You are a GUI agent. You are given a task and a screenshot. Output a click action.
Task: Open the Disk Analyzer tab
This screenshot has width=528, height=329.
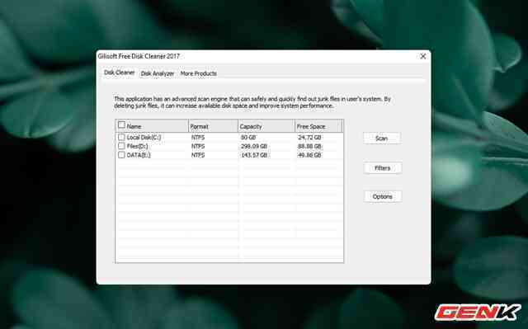coord(158,73)
